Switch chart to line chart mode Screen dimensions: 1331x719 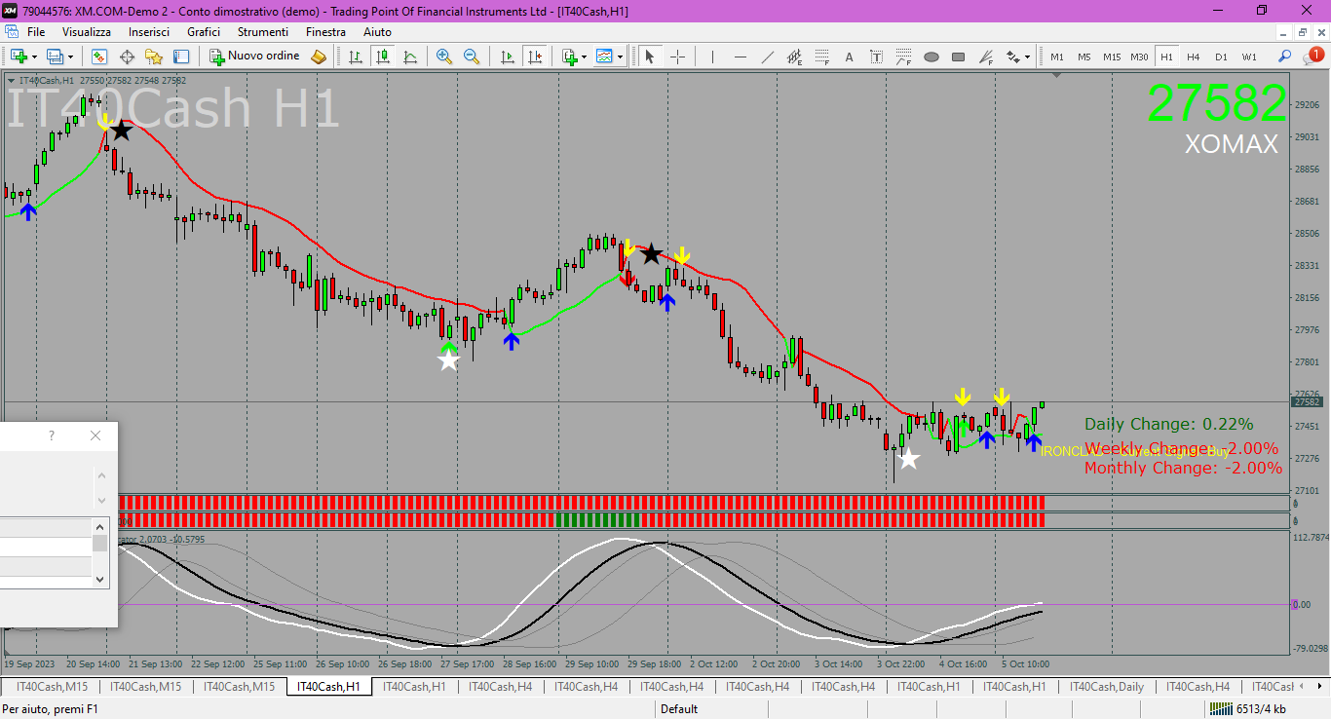pyautogui.click(x=410, y=57)
